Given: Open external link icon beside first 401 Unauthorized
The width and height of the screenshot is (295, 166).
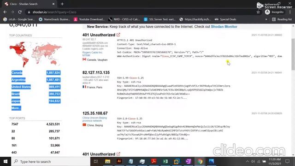Looking at the screenshot, I should point(118,35).
